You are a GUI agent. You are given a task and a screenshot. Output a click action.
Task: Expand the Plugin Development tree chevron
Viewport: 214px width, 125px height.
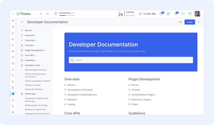[x=46, y=50]
